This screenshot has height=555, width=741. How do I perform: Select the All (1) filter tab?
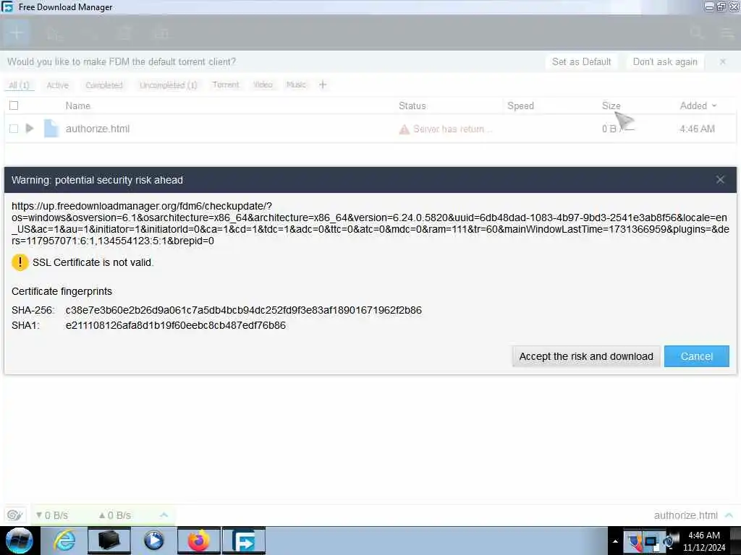pyautogui.click(x=19, y=85)
